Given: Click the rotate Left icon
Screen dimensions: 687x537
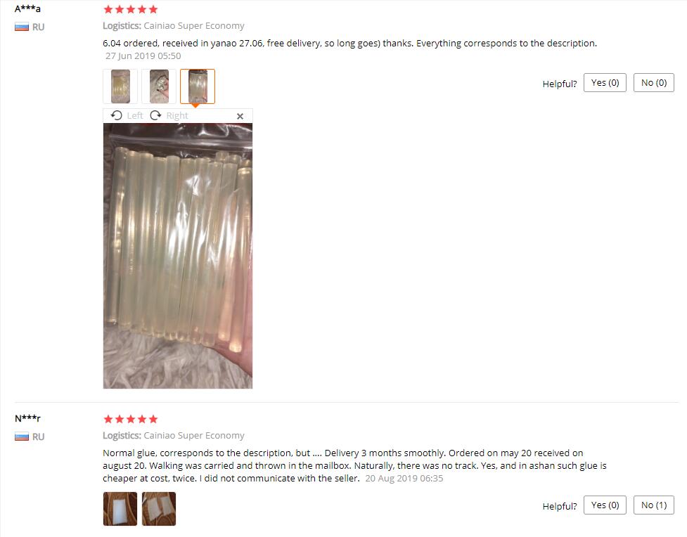Looking at the screenshot, I should (117, 115).
